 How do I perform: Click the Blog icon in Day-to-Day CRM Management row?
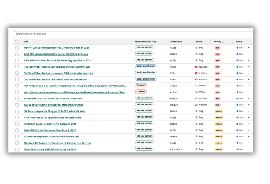coord(196,48)
